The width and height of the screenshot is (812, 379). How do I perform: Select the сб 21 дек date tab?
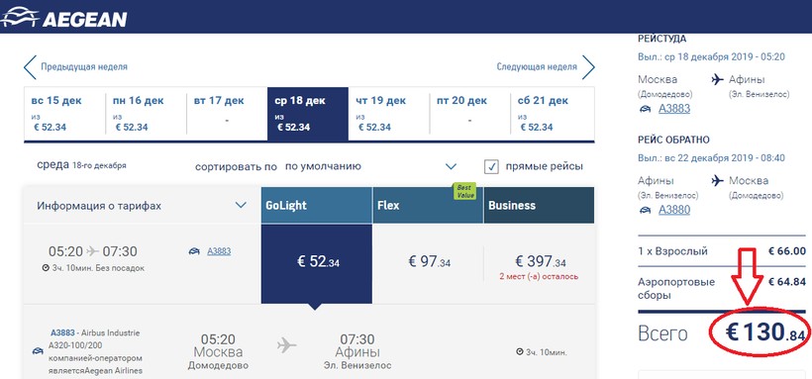click(552, 114)
